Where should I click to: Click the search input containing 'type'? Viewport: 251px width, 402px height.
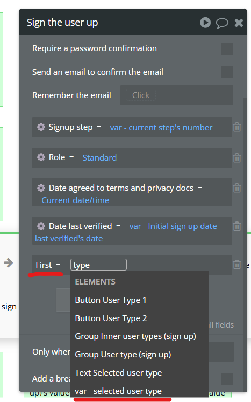(98, 265)
